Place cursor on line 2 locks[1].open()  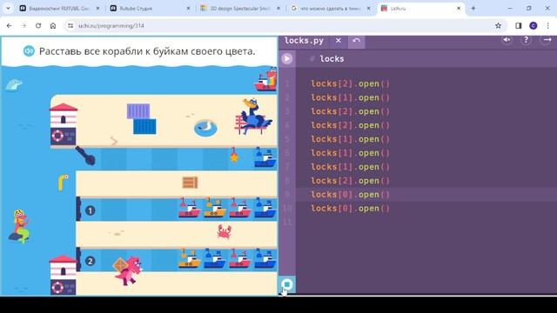[x=350, y=97]
